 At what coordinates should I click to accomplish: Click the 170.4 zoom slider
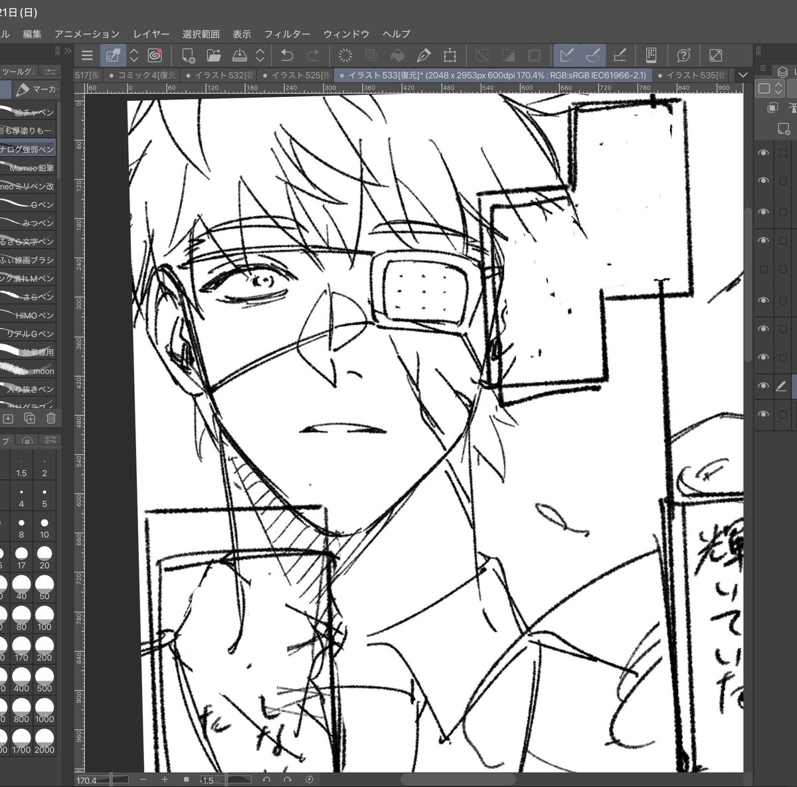[104, 779]
